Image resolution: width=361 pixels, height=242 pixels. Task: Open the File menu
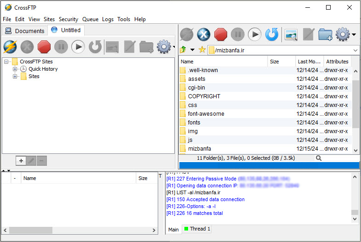7,19
